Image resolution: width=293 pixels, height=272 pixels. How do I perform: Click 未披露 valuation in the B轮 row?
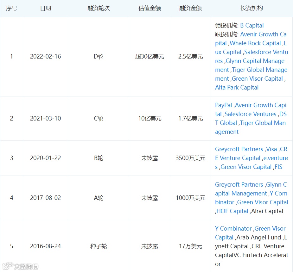coord(150,158)
